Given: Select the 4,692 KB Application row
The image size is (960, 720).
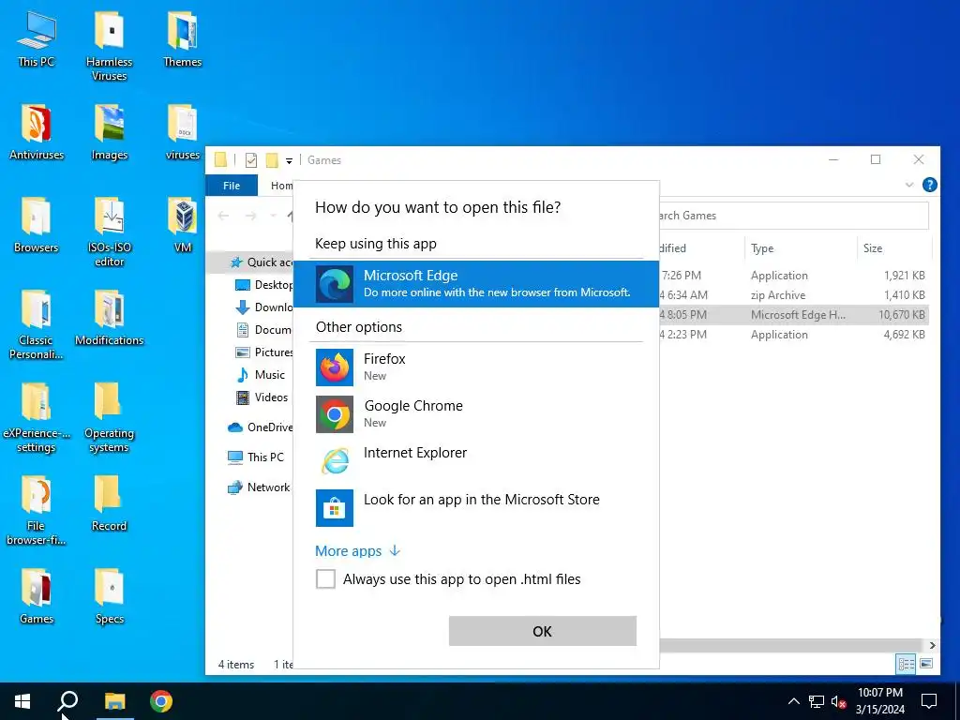Looking at the screenshot, I should coord(793,335).
